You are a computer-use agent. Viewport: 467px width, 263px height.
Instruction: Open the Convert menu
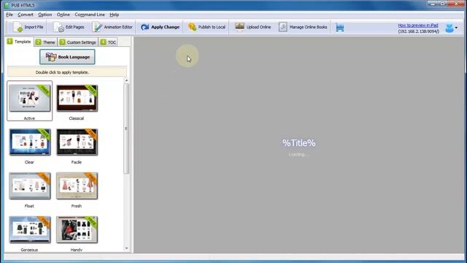[x=26, y=15]
